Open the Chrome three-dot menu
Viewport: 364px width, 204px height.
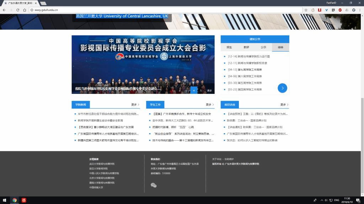[360, 10]
